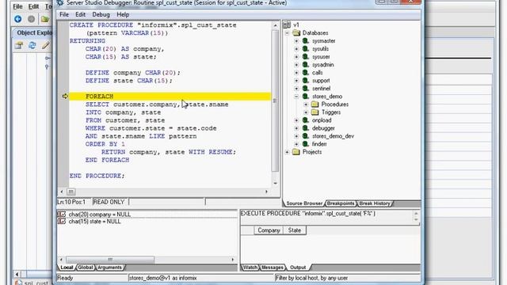The image size is (507, 285).
Task: Click the support database icon
Action: (x=306, y=81)
